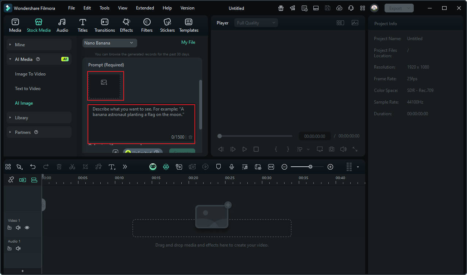Click the Export button
Screen dimensions: 467x275
[x=399, y=8]
